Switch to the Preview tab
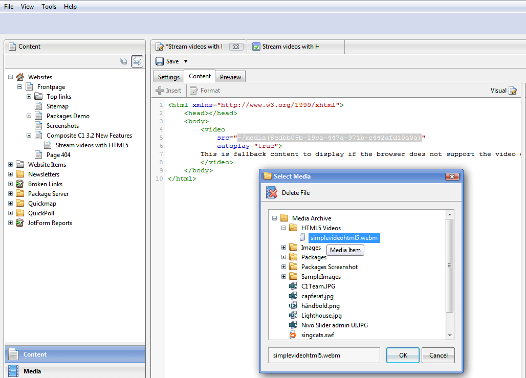The height and width of the screenshot is (378, 526). coord(230,76)
